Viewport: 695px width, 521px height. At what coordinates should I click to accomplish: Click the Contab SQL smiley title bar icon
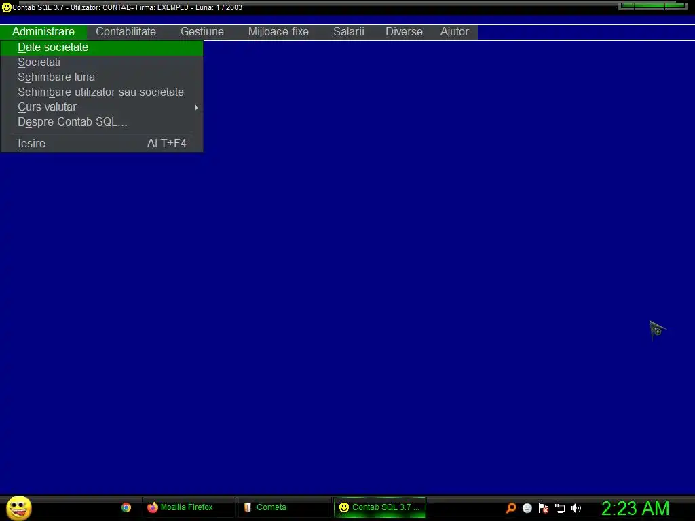point(6,7)
